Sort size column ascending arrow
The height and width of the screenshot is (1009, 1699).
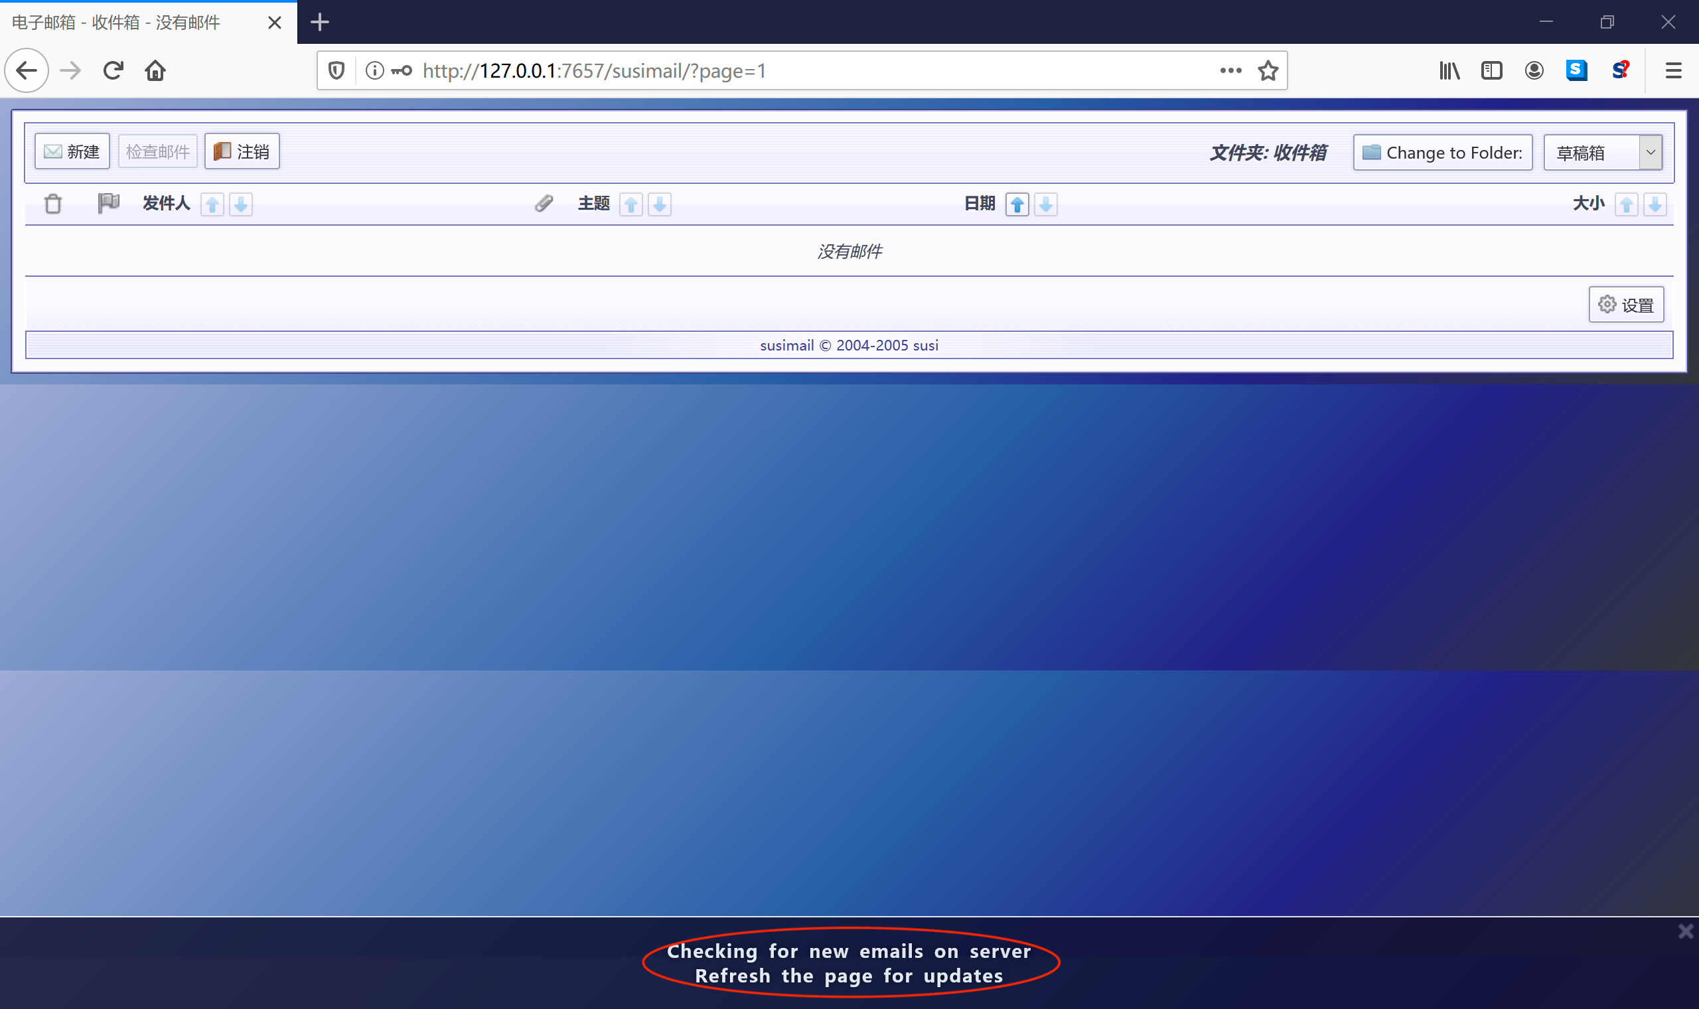[1626, 204]
